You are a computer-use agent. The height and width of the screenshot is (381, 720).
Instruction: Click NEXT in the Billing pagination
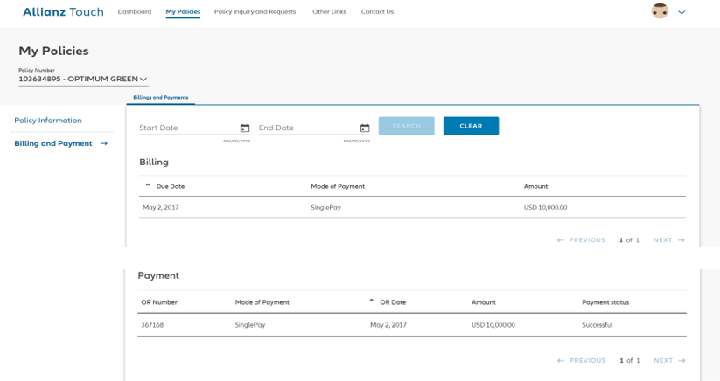tap(668, 240)
